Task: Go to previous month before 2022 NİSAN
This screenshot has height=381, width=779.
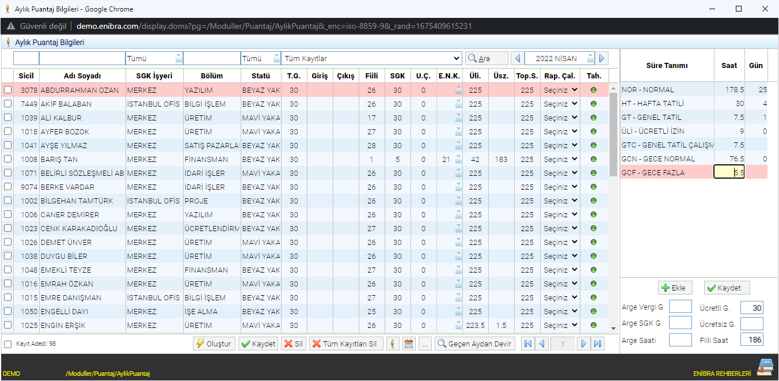Action: pos(516,58)
